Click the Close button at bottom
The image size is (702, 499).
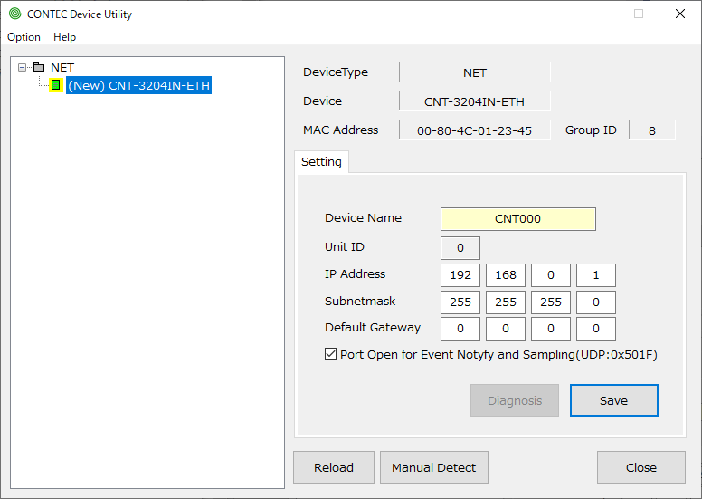tap(641, 467)
